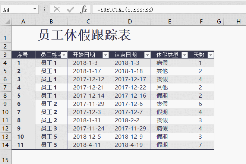
Task: Click cell 2017-12-7
Action: [130, 112]
